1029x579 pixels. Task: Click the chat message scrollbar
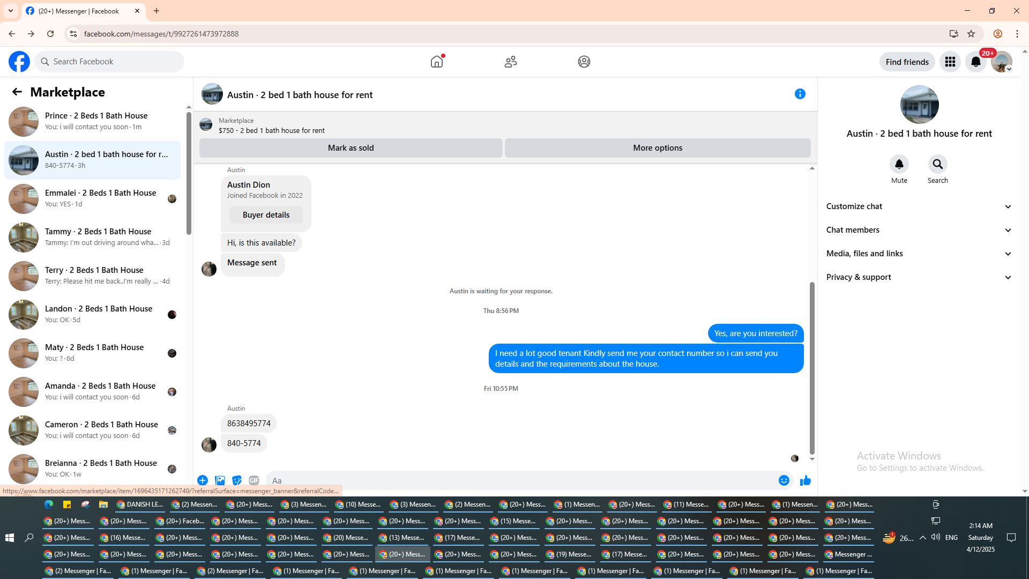[812, 368]
